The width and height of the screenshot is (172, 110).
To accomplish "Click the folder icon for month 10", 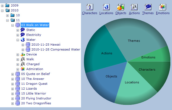I will (x=12, y=15).
